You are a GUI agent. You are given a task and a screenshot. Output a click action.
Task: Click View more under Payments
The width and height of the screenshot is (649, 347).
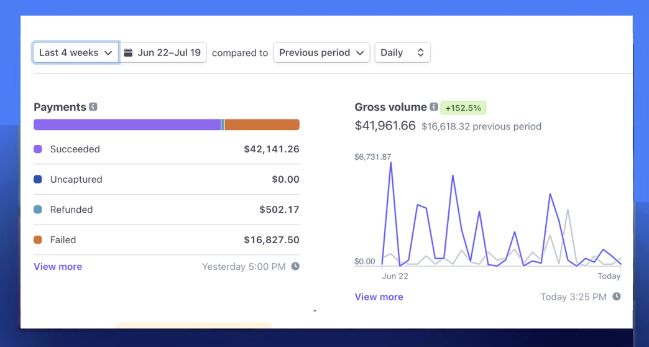[x=58, y=267]
